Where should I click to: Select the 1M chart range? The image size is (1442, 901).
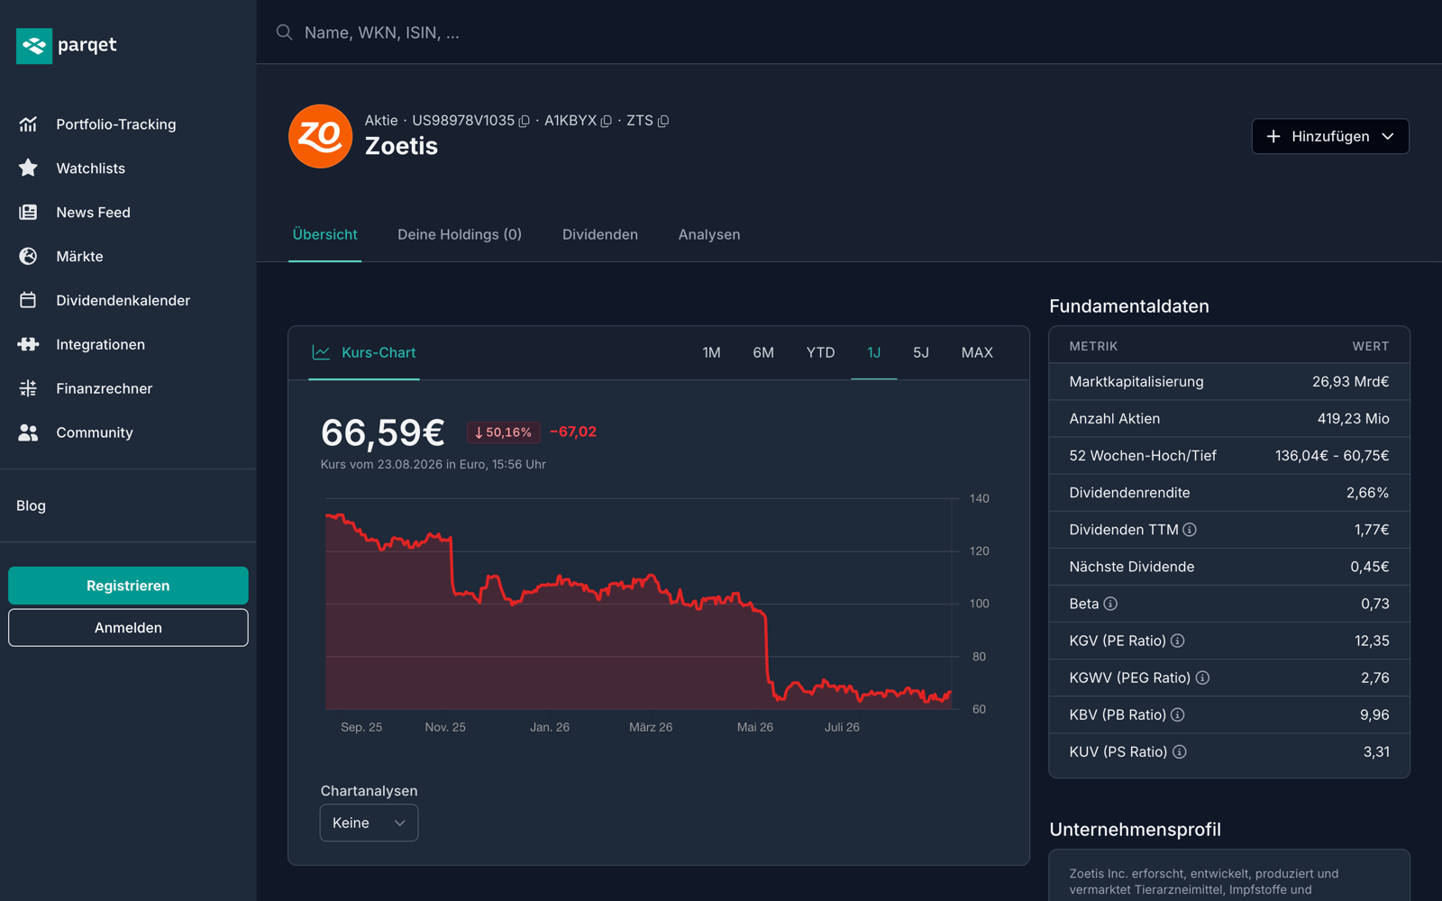712,352
